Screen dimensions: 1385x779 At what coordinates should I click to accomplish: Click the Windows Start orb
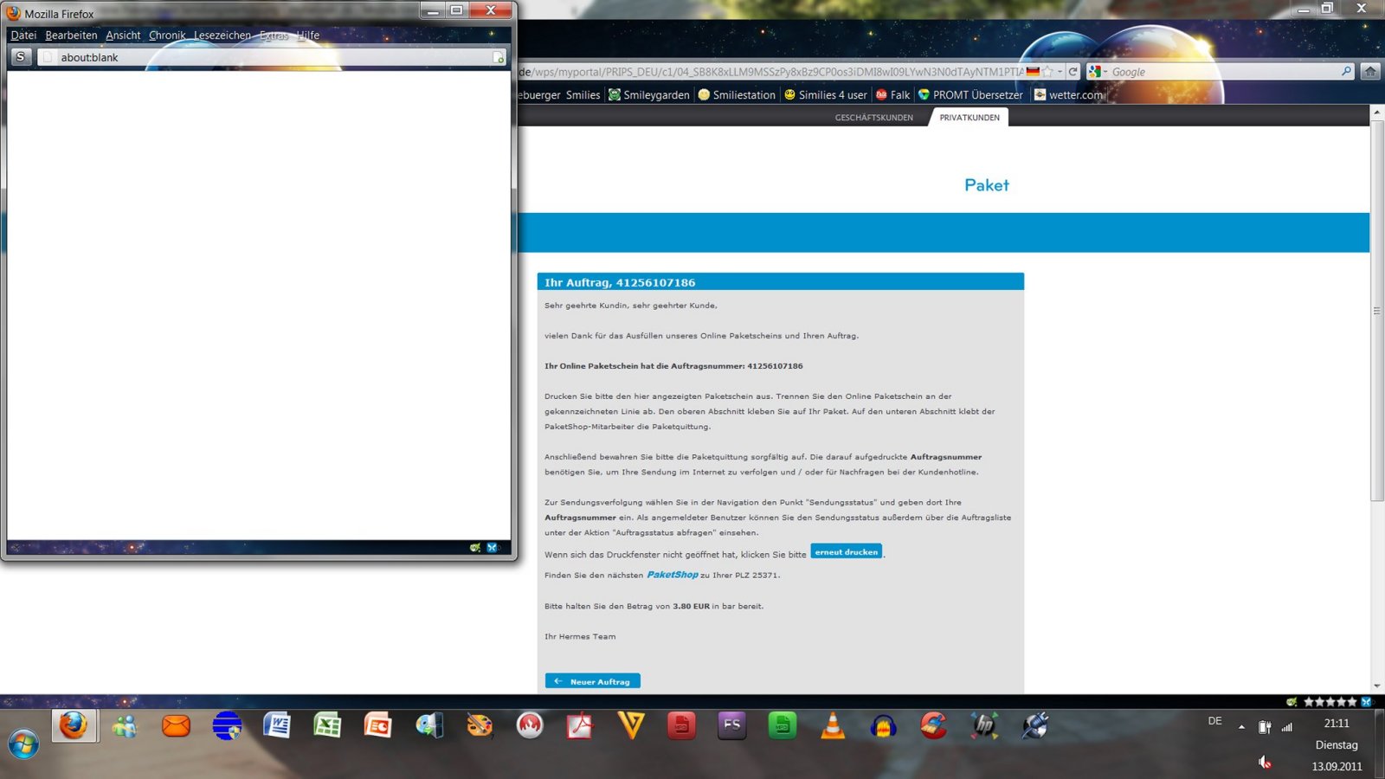coord(23,743)
